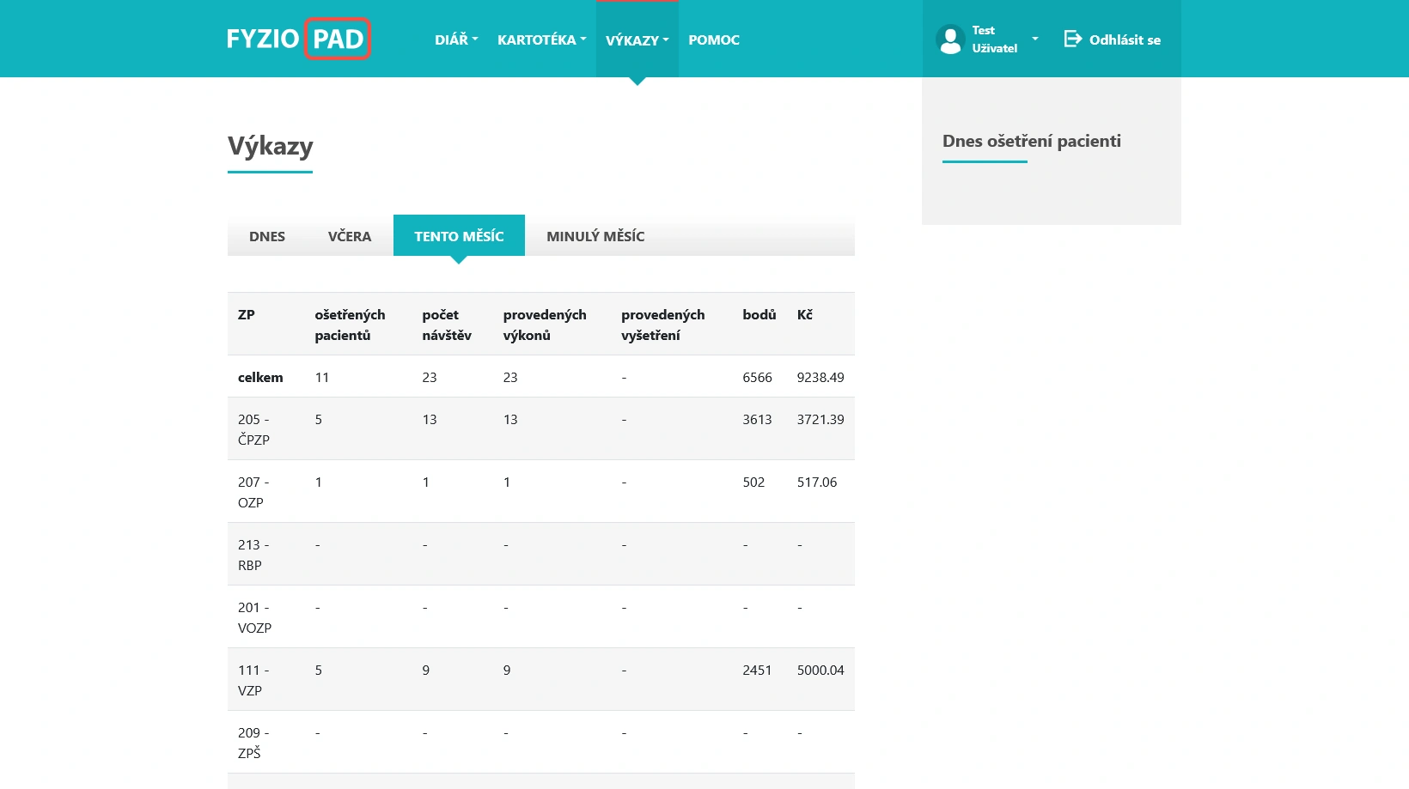
Task: Click the 111 - VZP insurance row
Action: tap(540, 679)
